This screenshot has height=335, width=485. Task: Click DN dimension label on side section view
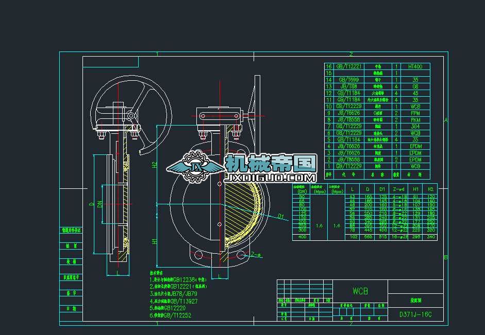coord(99,204)
